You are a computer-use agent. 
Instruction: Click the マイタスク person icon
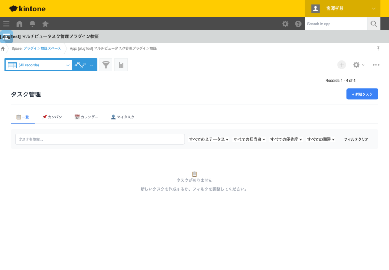pyautogui.click(x=113, y=117)
